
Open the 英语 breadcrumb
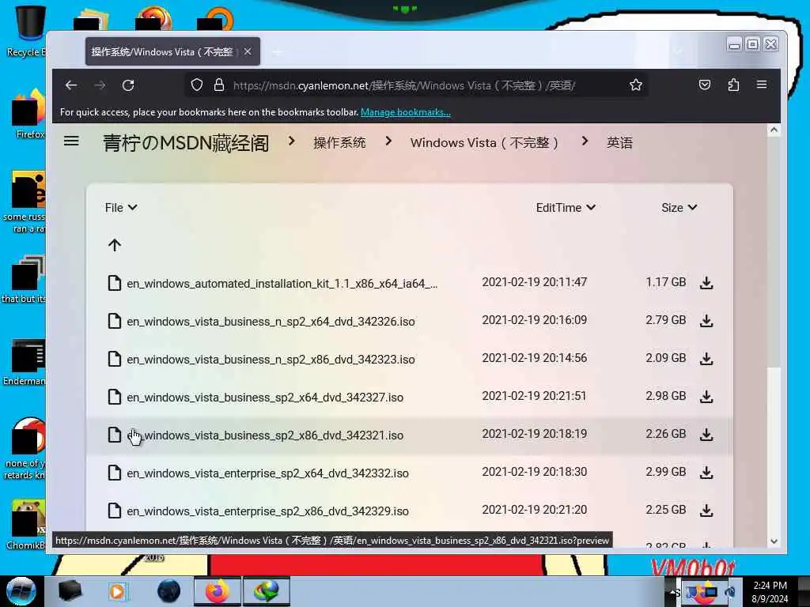tap(619, 142)
